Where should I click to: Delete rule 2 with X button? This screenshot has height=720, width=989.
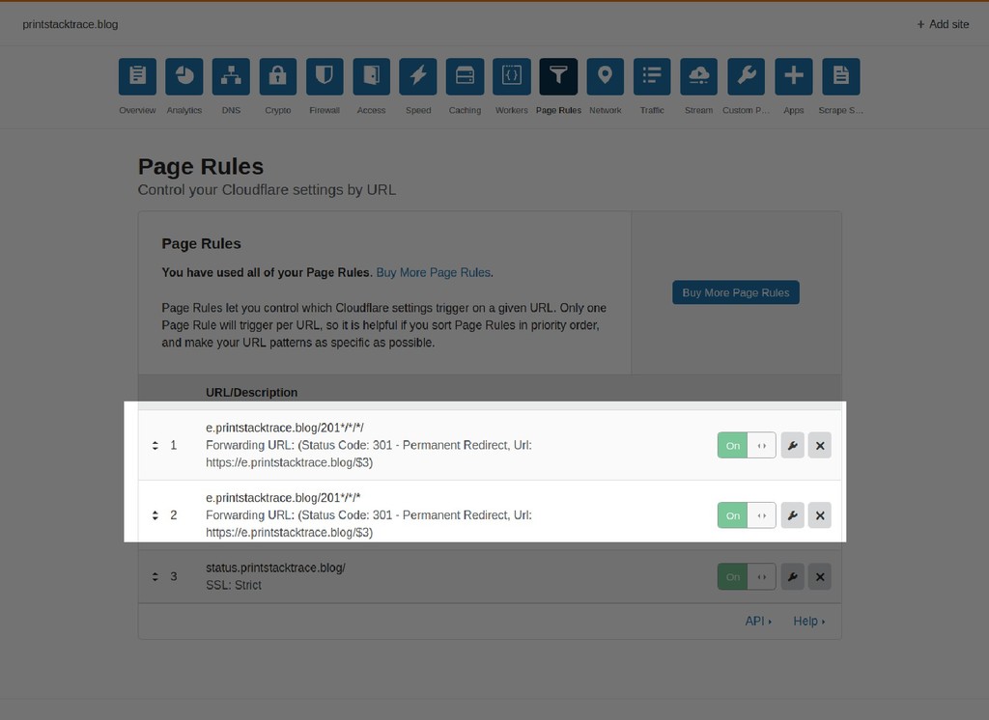coord(820,515)
